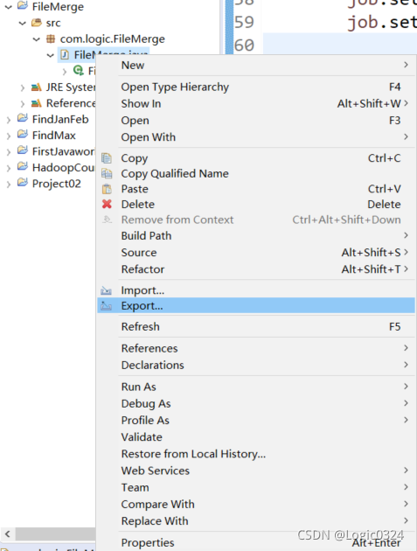
Task: Select Refresh from the context menu
Action: point(256,327)
